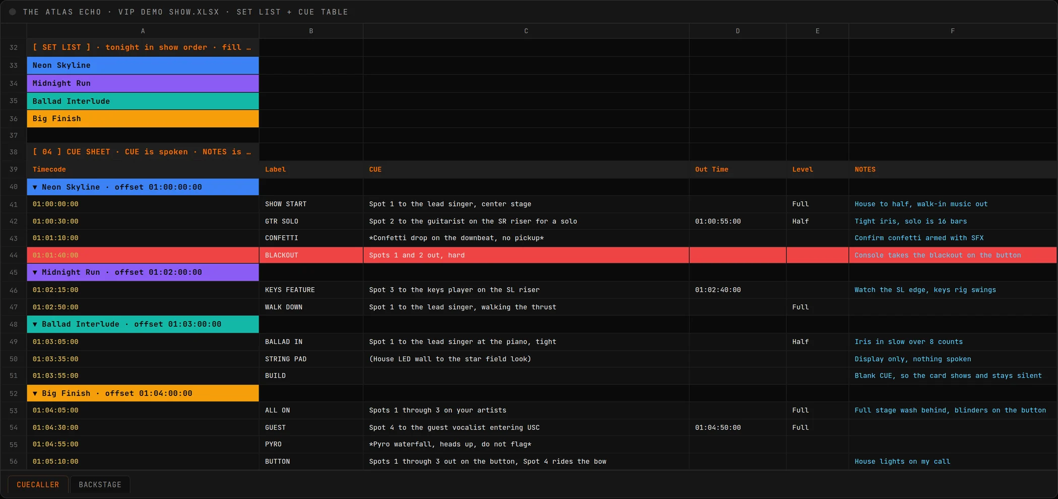Collapse the Big Finish offset group triangle
Image resolution: width=1058 pixels, height=499 pixels.
35,393
